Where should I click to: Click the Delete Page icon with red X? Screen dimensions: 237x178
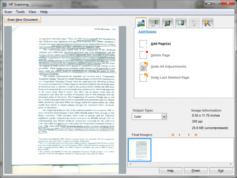point(144,55)
